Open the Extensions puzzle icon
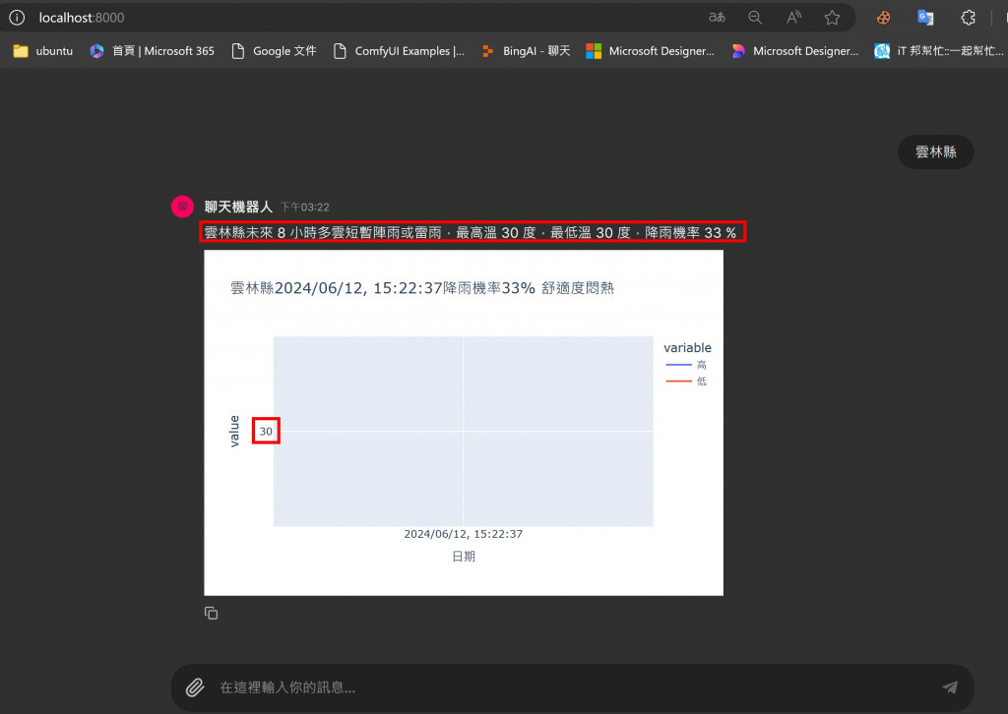The width and height of the screenshot is (1008, 714). (969, 18)
